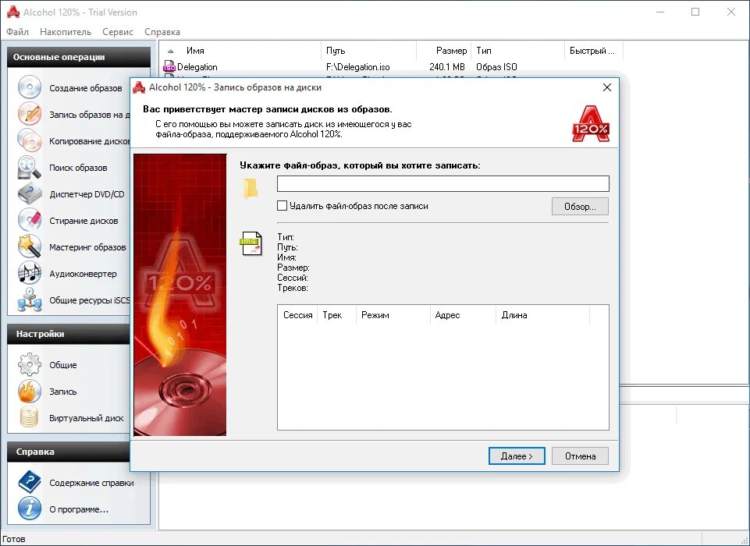Click the Alcohol icon in dialog title bar
Viewport: 750px width, 546px height.
coord(139,87)
